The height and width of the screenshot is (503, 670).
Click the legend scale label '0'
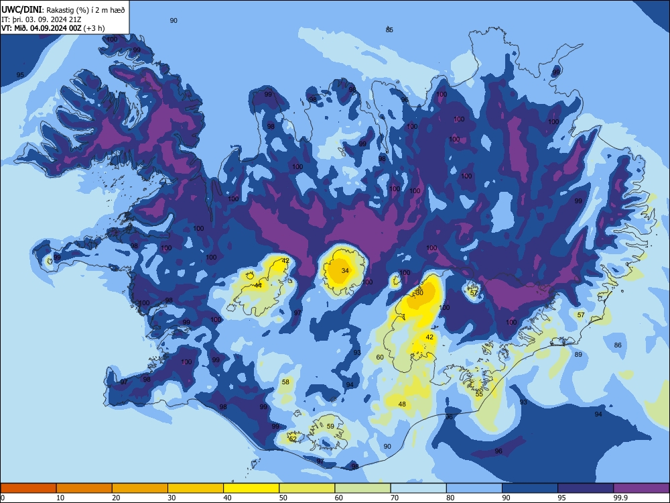click(x=3, y=498)
